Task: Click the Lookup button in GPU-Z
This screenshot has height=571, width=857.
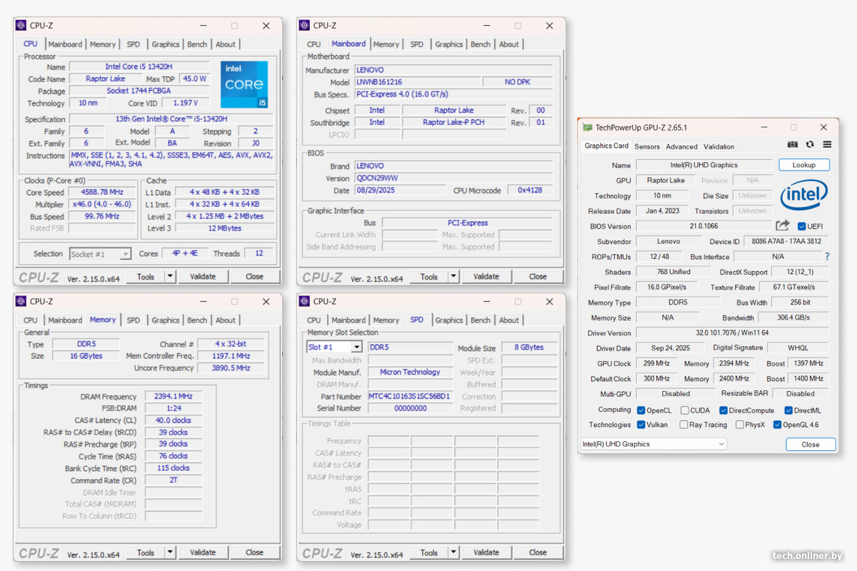Action: [x=803, y=165]
